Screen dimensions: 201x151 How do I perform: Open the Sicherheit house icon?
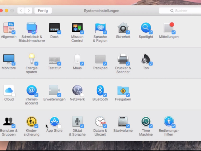click(123, 28)
